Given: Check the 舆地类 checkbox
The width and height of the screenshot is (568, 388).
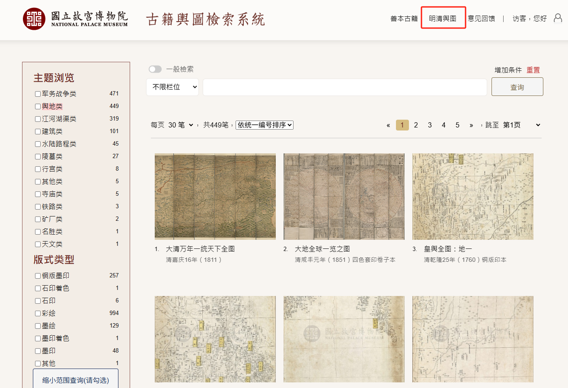Looking at the screenshot, I should pyautogui.click(x=38, y=106).
